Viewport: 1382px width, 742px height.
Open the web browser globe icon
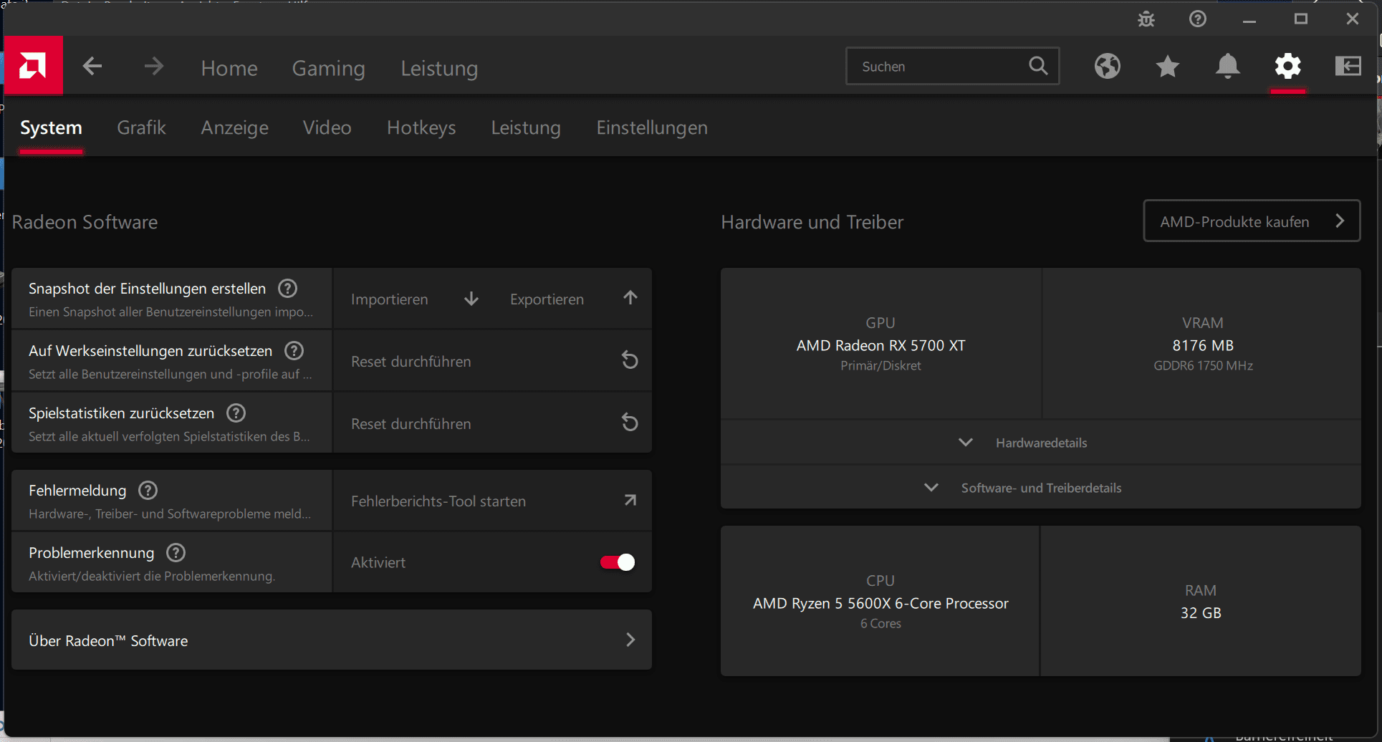(1107, 66)
